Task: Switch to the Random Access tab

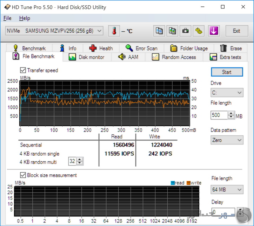Action: point(174,57)
